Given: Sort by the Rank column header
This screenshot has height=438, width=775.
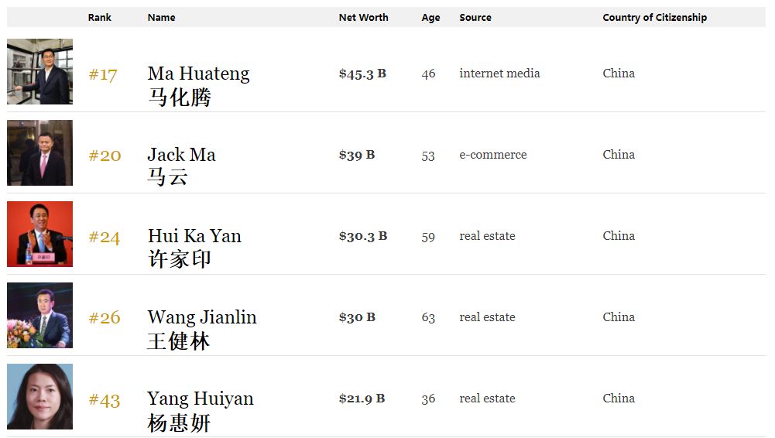Looking at the screenshot, I should pyautogui.click(x=99, y=17).
